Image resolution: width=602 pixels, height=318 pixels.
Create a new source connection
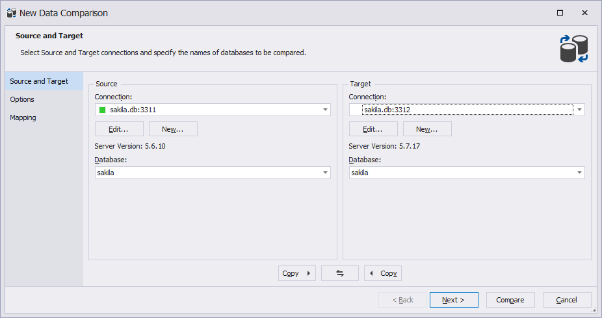pos(173,129)
